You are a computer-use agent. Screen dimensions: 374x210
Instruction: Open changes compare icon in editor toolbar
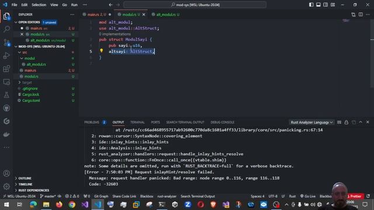coord(354,15)
